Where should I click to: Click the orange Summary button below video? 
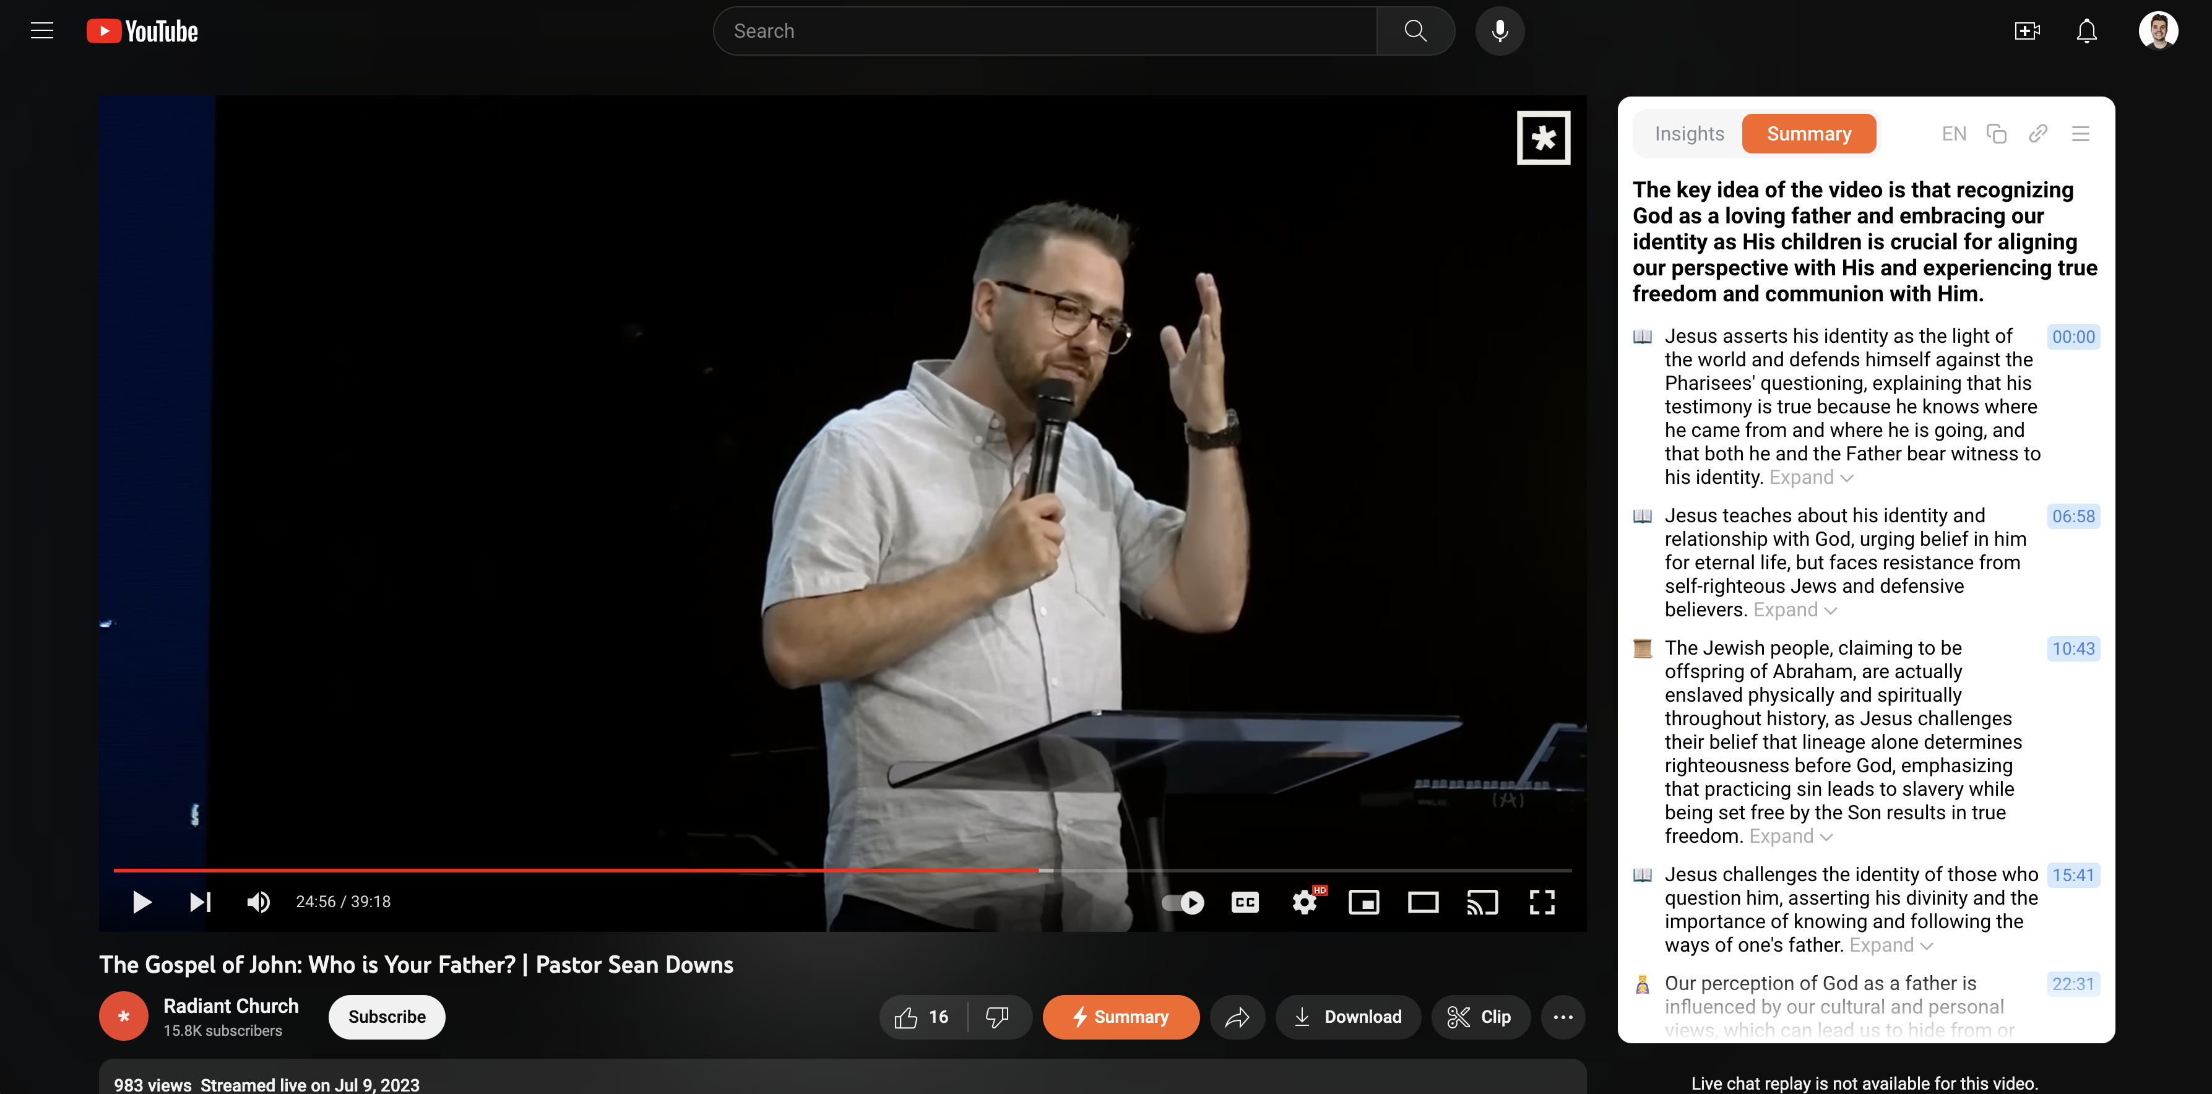(1121, 1017)
